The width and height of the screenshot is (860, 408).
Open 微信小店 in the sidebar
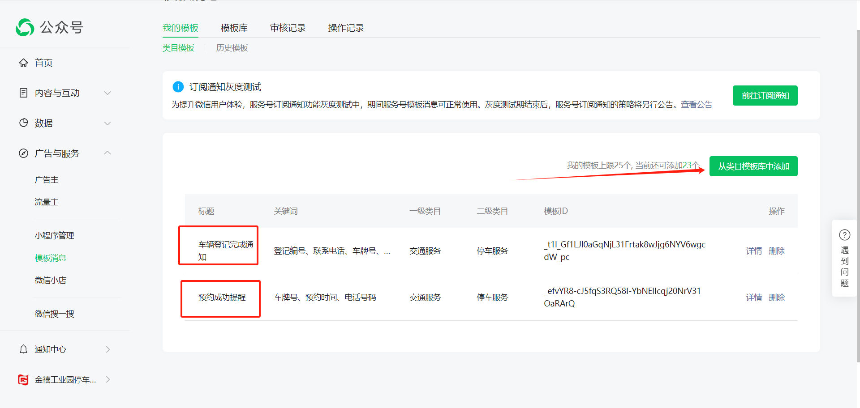51,280
